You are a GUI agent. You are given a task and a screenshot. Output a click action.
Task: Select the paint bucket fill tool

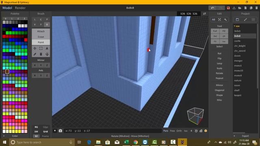47,54
